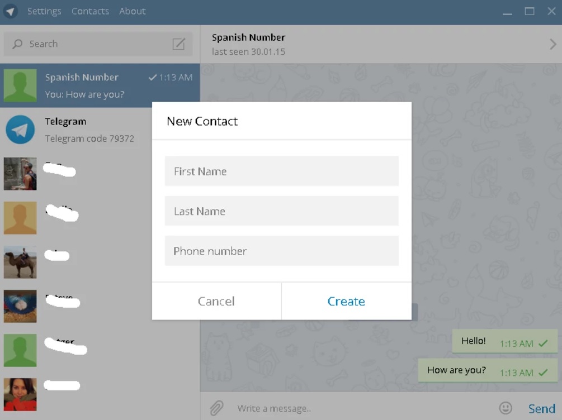562x420 pixels.
Task: Click the Telegram paper plane logo icon
Action: pos(11,11)
